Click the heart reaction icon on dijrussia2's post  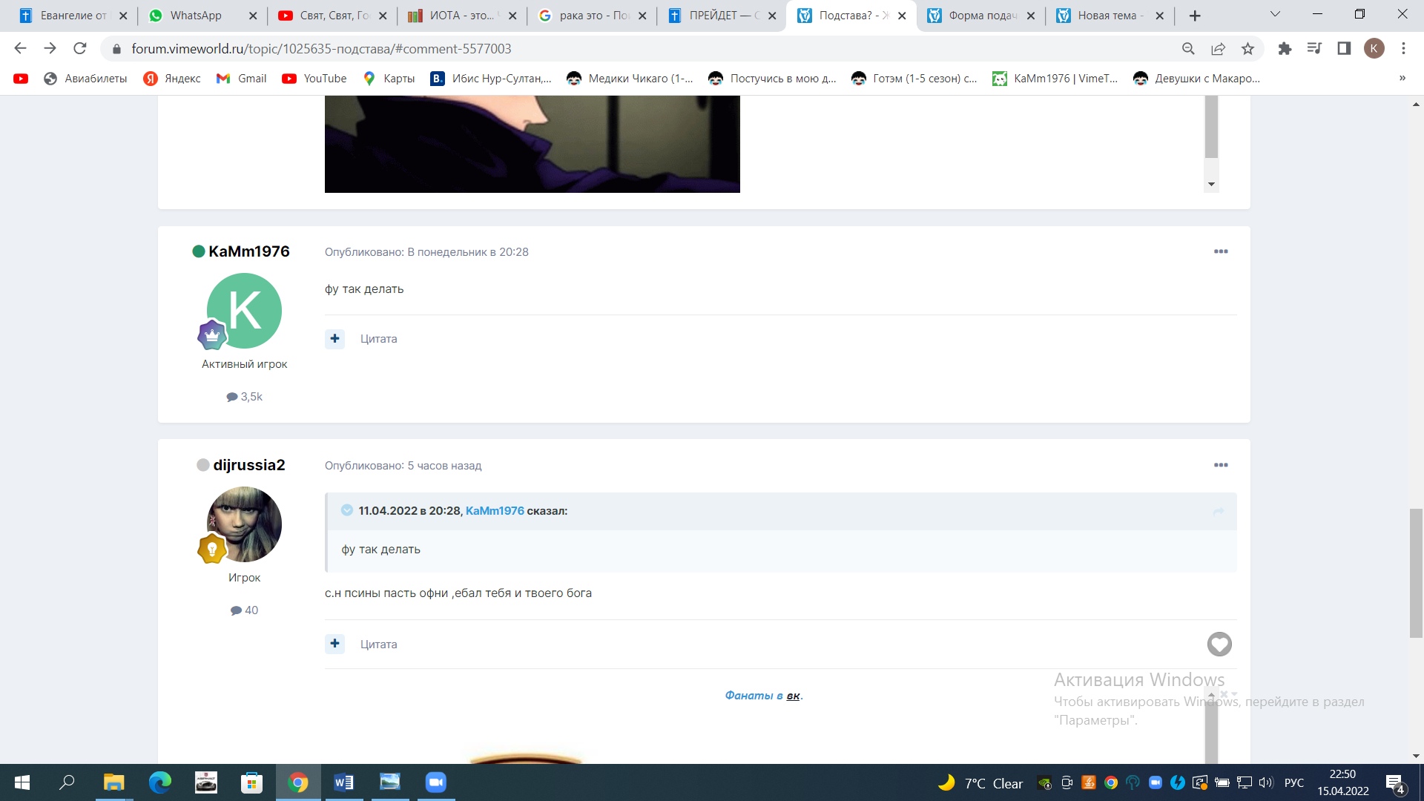pyautogui.click(x=1219, y=644)
